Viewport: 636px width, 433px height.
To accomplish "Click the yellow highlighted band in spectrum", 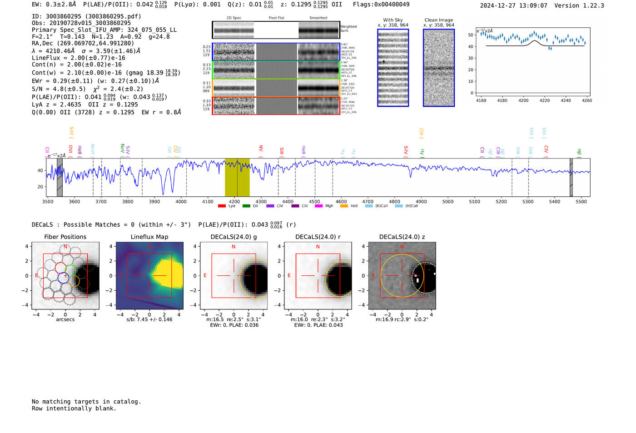I will click(x=237, y=177).
